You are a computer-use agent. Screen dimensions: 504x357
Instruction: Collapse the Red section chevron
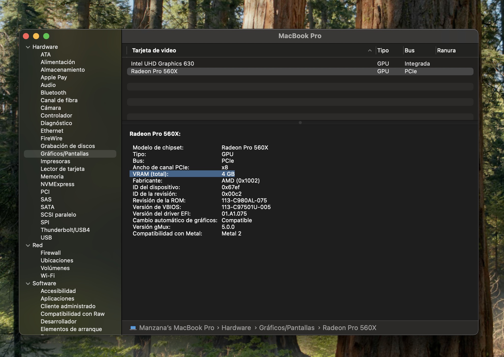point(28,245)
